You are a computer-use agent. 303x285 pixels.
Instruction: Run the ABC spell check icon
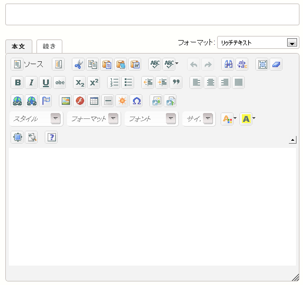pos(155,64)
